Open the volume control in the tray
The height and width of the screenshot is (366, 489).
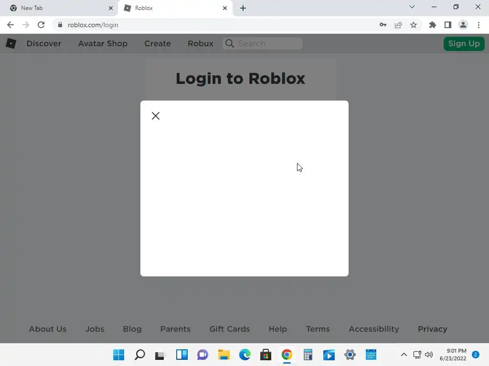click(x=429, y=355)
